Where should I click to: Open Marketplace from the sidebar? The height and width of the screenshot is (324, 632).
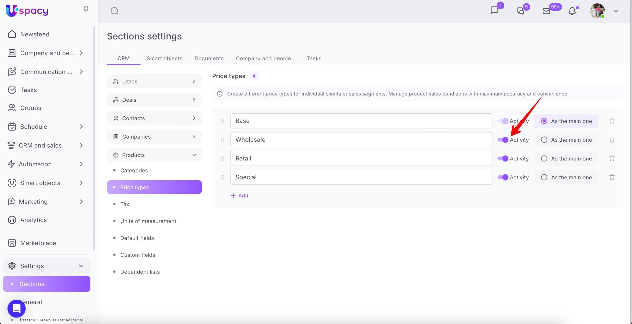point(38,243)
